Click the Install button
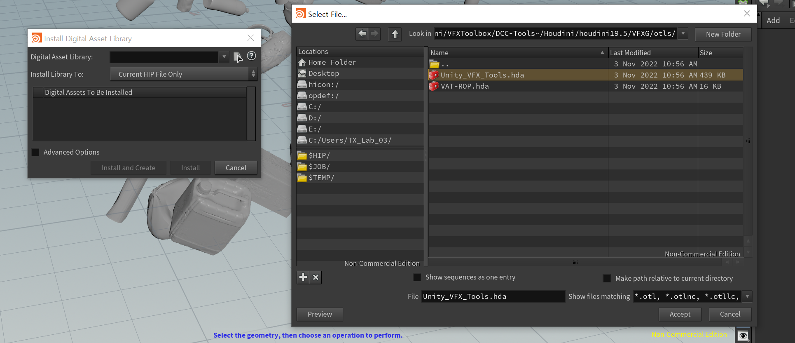The height and width of the screenshot is (343, 795). 191,168
